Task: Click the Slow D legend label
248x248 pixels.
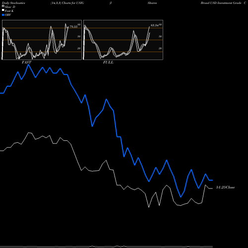Action: (x=10, y=7)
